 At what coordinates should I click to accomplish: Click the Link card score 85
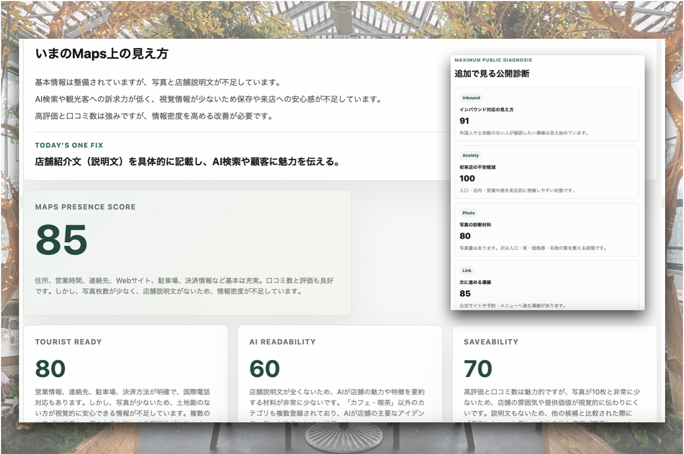(x=465, y=294)
